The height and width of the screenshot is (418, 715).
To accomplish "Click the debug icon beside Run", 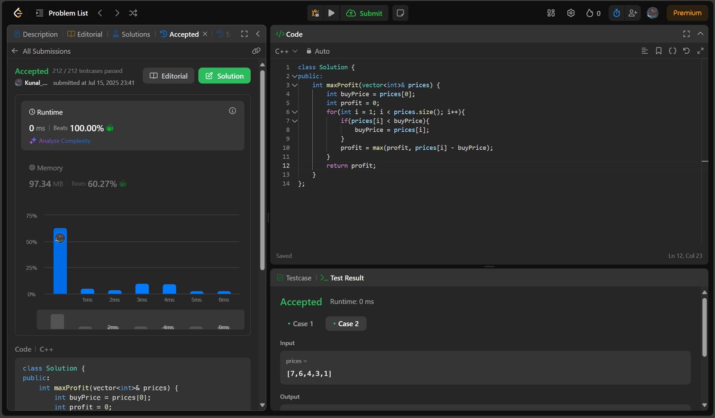I will [315, 13].
